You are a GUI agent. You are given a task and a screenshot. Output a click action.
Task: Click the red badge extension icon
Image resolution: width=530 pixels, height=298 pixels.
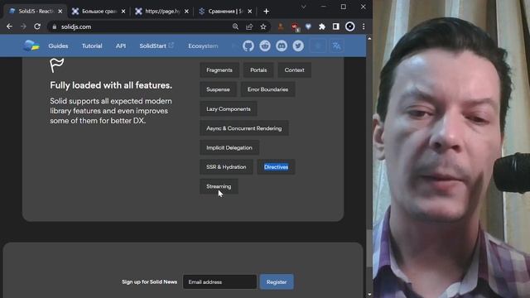(295, 27)
